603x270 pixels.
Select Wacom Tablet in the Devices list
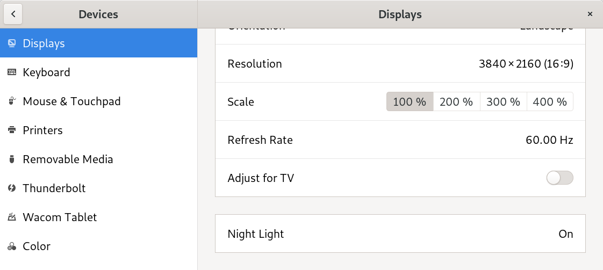point(98,217)
